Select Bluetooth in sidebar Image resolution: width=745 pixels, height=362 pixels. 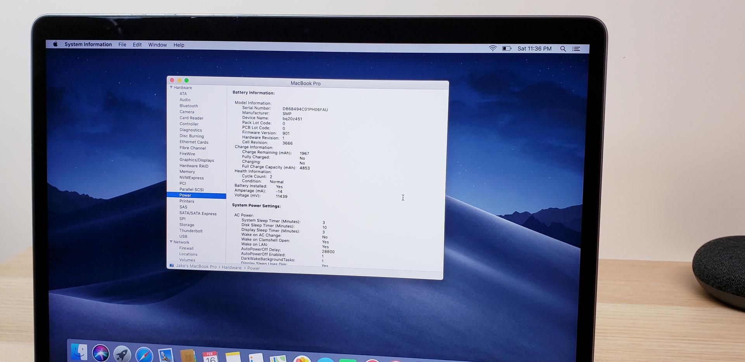point(189,106)
